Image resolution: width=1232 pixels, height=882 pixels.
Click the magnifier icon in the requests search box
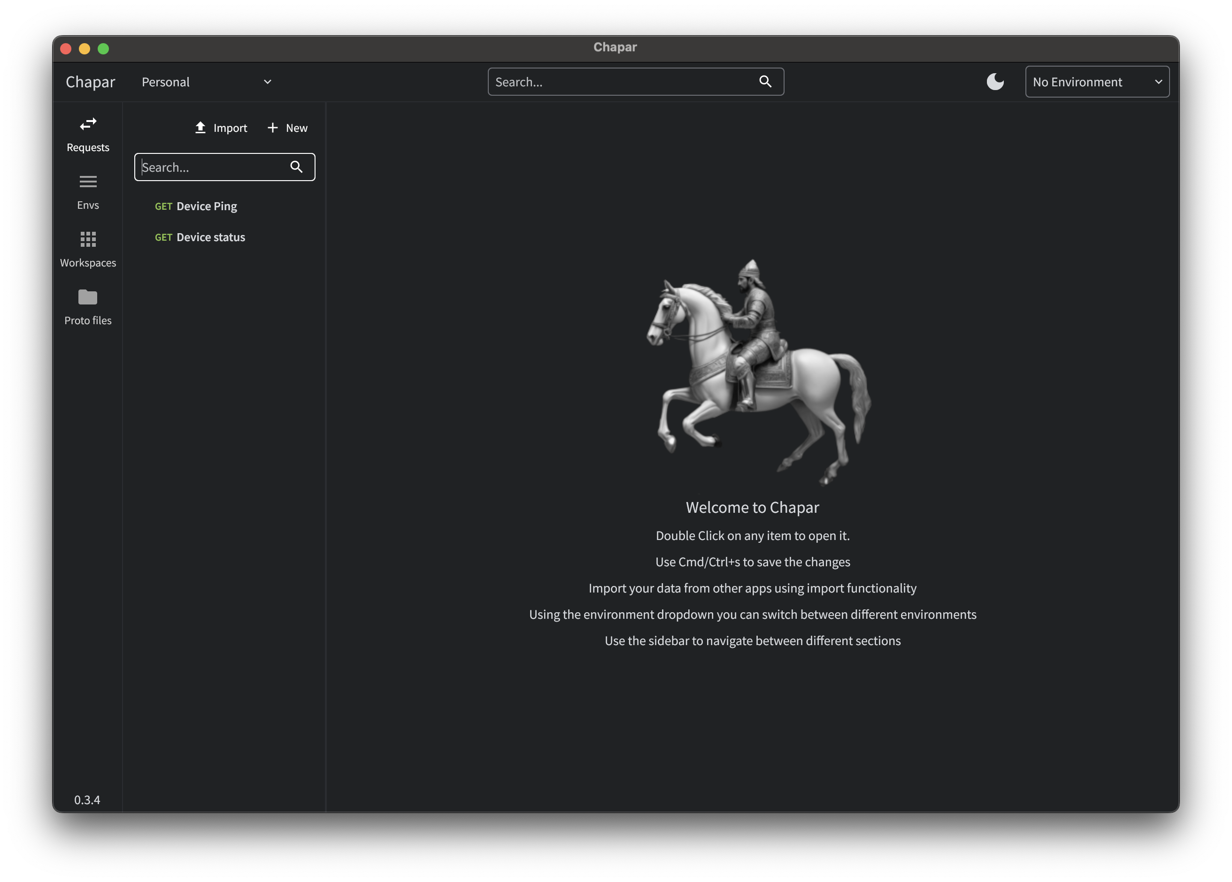coord(296,167)
